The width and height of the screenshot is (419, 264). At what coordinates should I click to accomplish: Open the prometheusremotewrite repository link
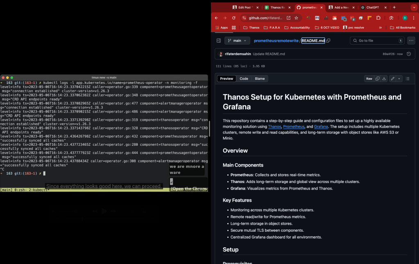(276, 41)
